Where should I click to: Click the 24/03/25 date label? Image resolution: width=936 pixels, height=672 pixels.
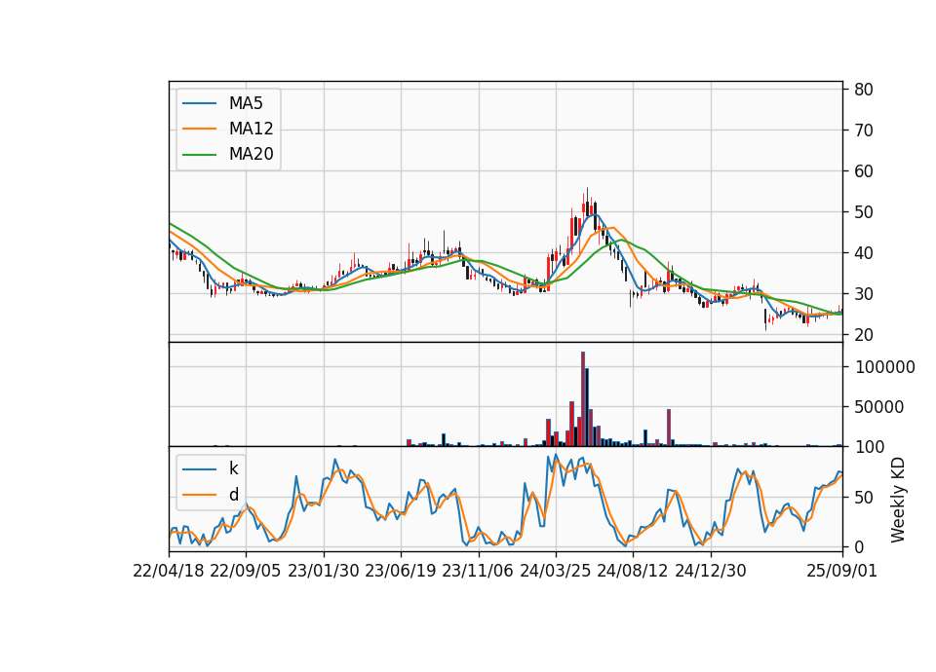tap(555, 571)
